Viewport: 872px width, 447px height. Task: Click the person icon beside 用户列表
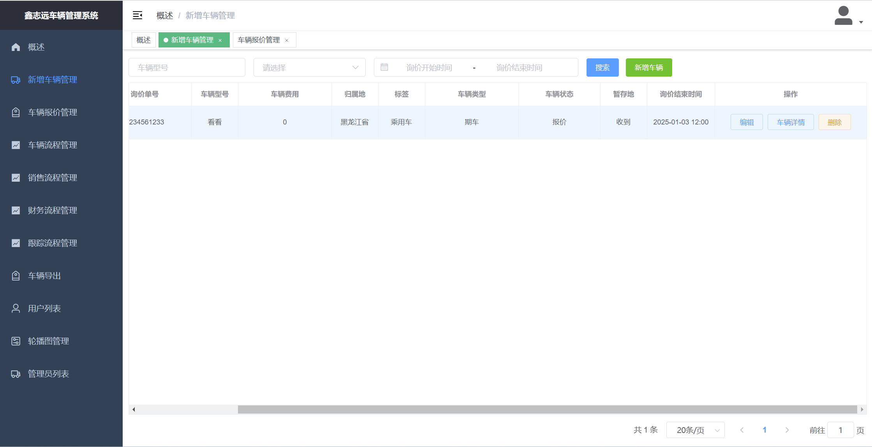click(x=16, y=309)
